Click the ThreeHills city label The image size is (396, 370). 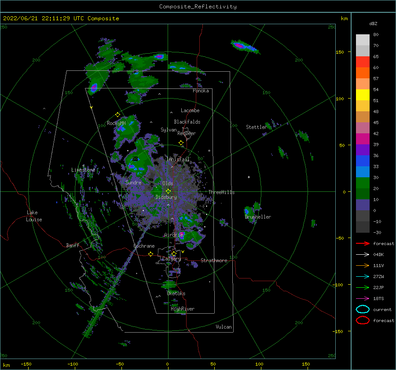[221, 192]
